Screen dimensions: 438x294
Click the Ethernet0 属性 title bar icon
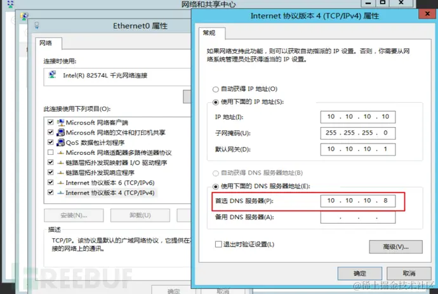tap(37, 25)
